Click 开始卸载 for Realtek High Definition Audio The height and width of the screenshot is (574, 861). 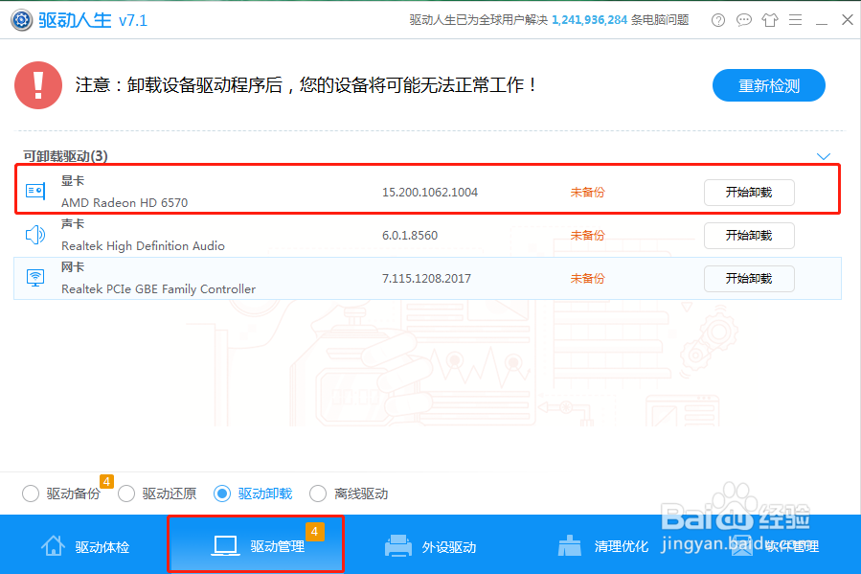point(749,236)
